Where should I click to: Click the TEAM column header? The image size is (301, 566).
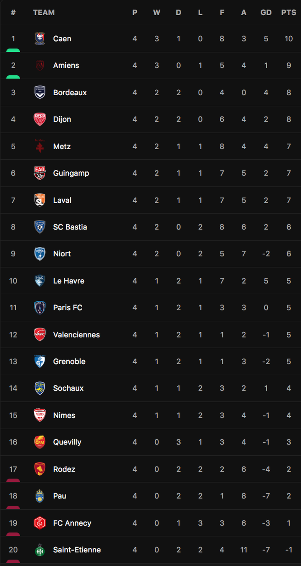click(44, 12)
